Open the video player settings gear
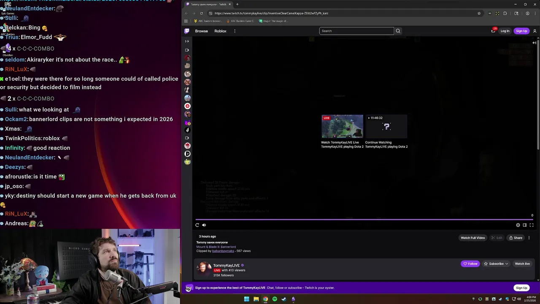 (518, 225)
